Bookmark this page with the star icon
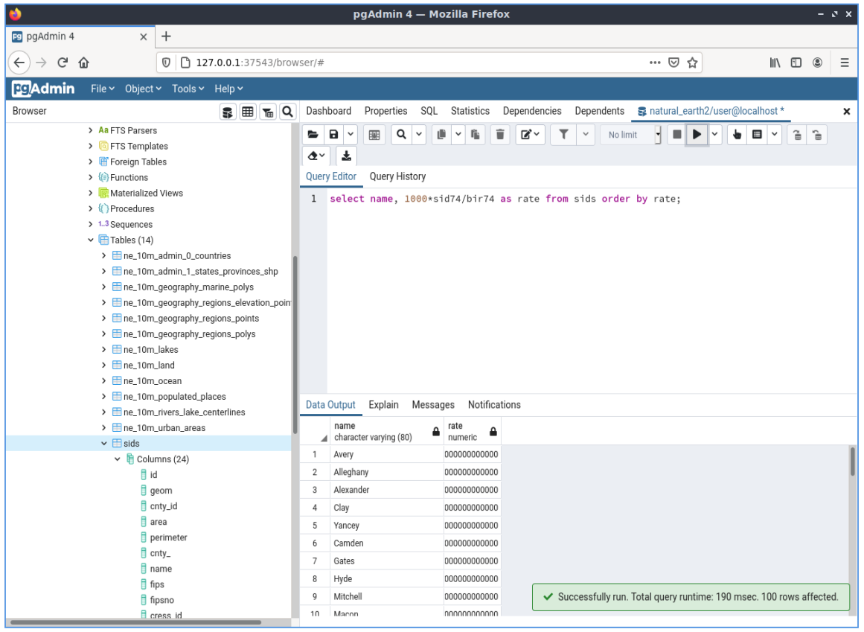 pos(693,63)
